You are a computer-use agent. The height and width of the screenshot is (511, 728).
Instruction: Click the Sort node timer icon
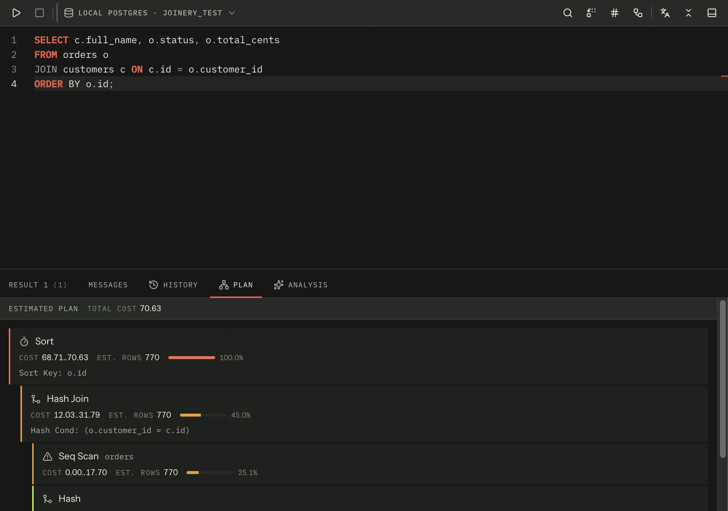coord(24,342)
